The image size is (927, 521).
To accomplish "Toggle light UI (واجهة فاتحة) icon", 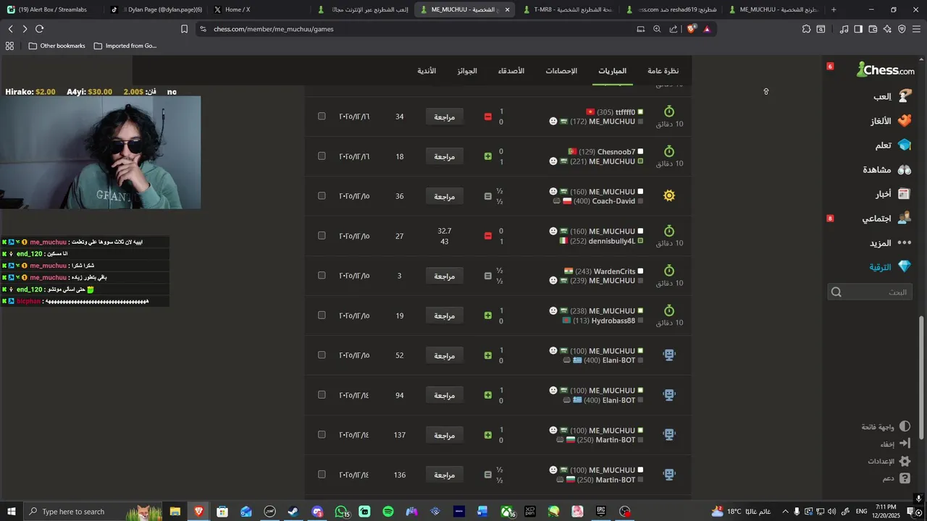I will (905, 427).
